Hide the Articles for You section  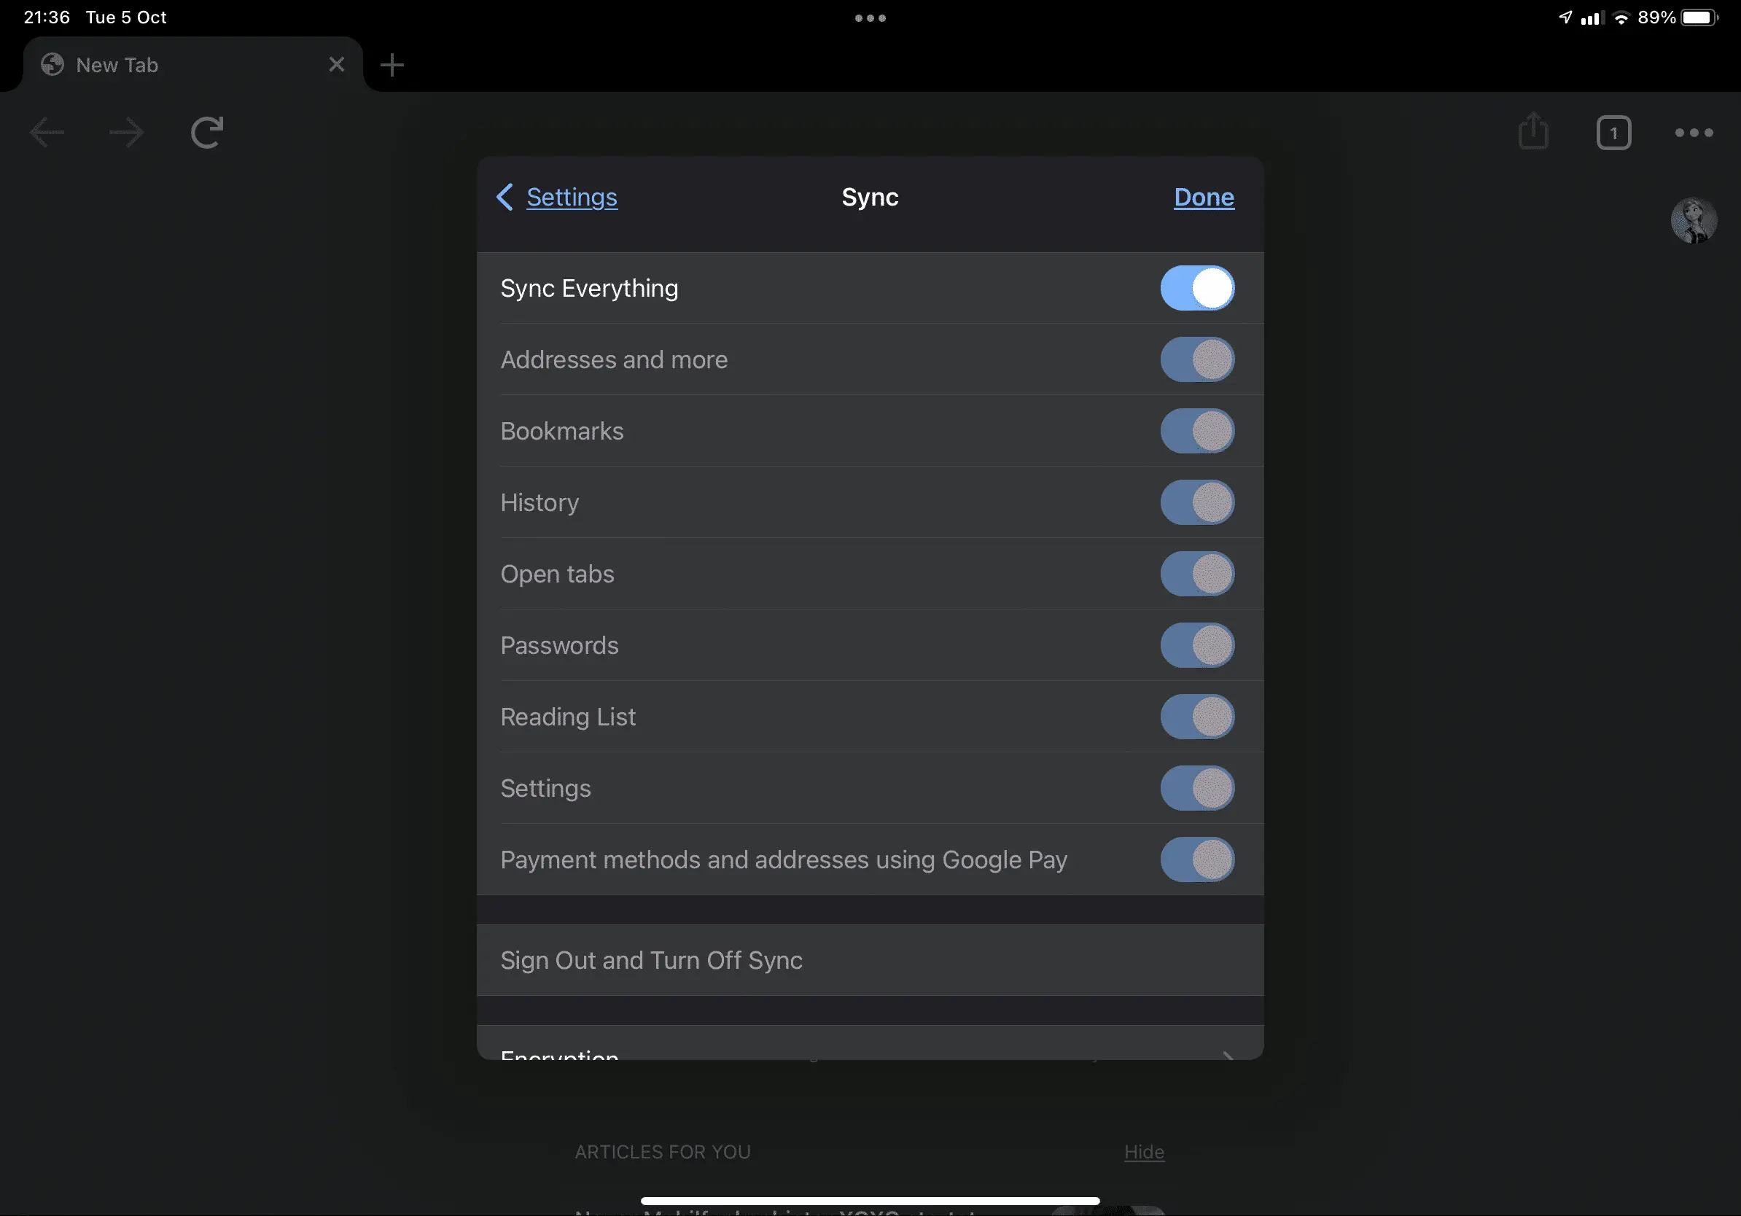[1143, 1152]
